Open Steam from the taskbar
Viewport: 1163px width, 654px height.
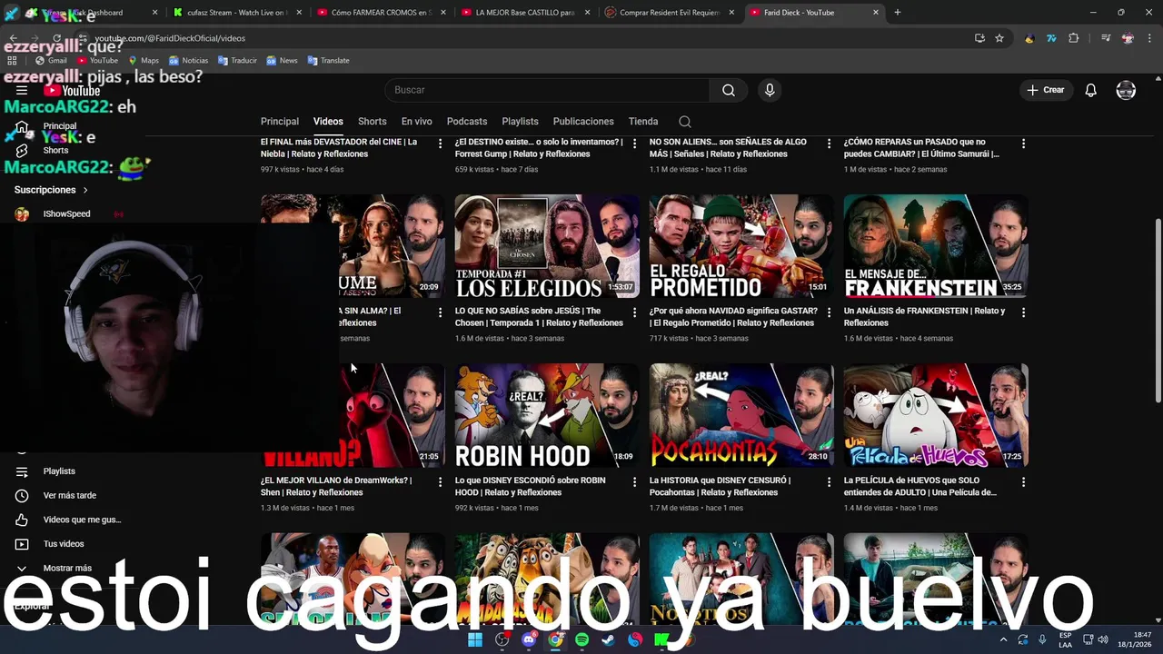608,639
